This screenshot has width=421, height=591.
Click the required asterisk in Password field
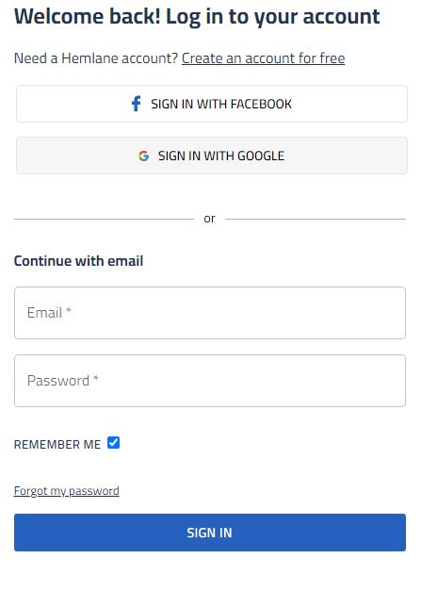click(x=96, y=378)
